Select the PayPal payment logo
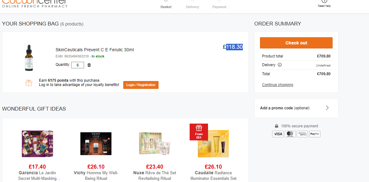Screen dimensions: 369x182 point(315,134)
